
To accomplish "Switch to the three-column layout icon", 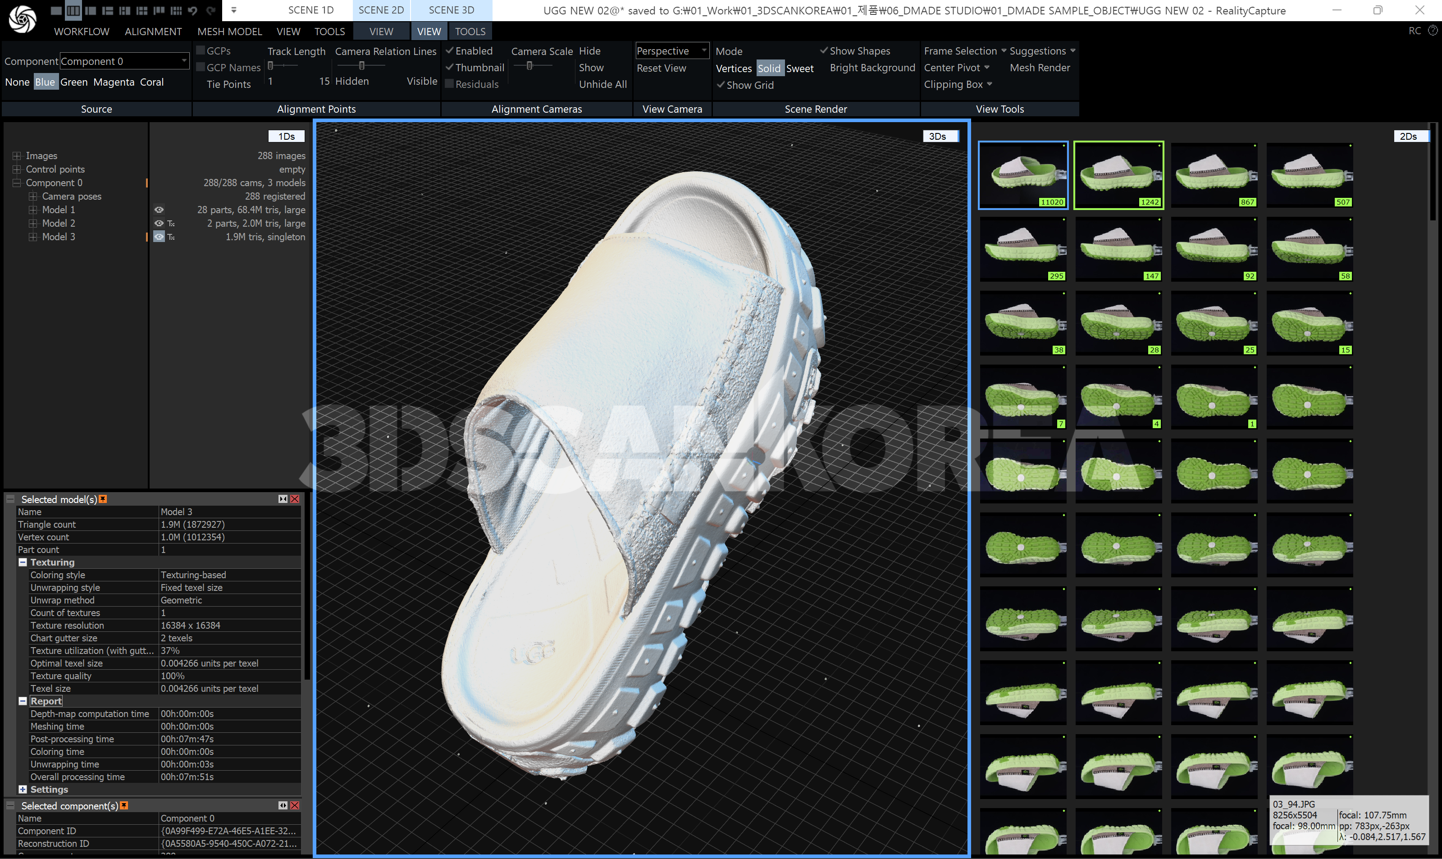I will pos(73,10).
